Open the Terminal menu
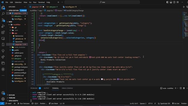 coord(41,2)
